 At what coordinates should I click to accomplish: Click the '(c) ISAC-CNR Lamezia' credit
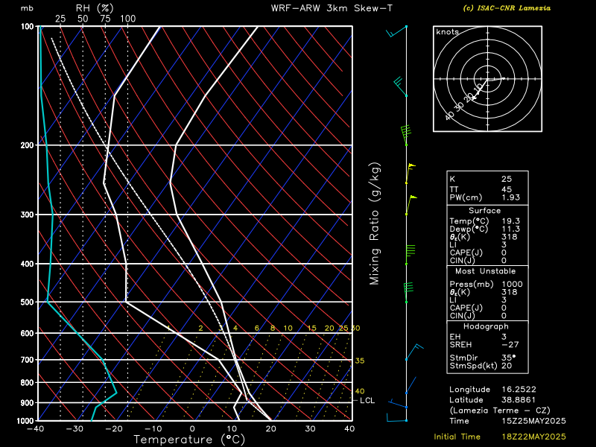tap(507, 8)
